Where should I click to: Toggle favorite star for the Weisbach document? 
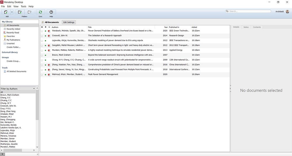click(x=42, y=31)
